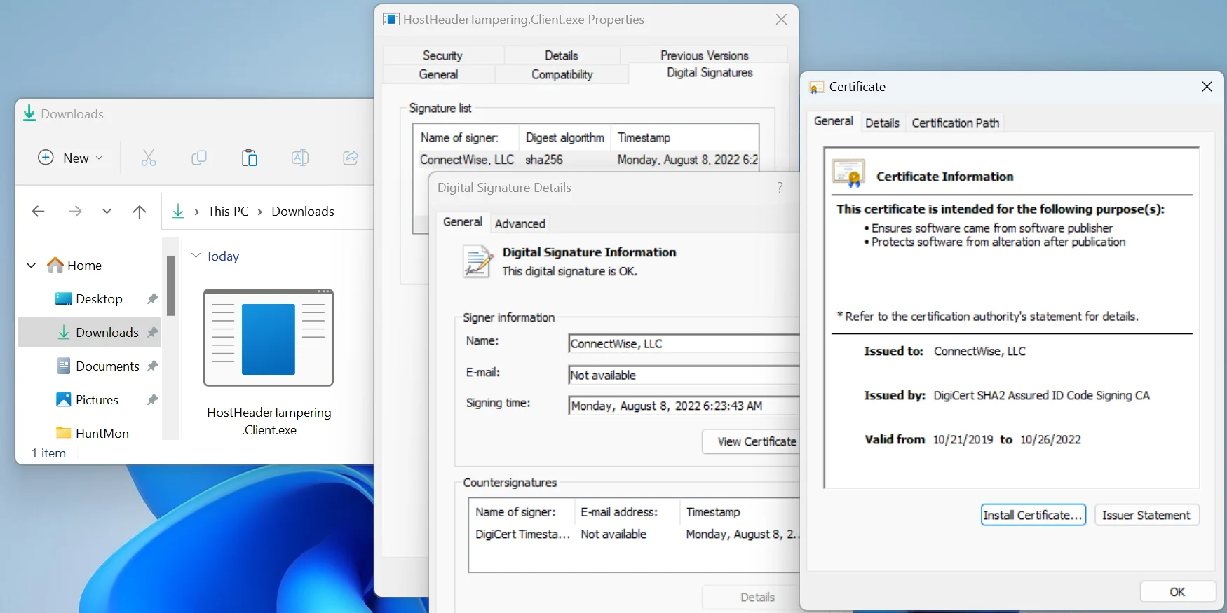Click the Timestamp column header in Signature list
Image resolution: width=1227 pixels, height=613 pixels.
[x=685, y=137]
